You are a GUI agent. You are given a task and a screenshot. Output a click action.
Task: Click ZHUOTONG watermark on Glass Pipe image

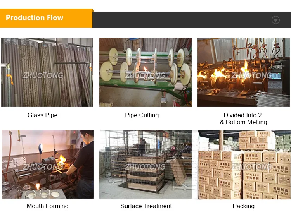pos(43,75)
